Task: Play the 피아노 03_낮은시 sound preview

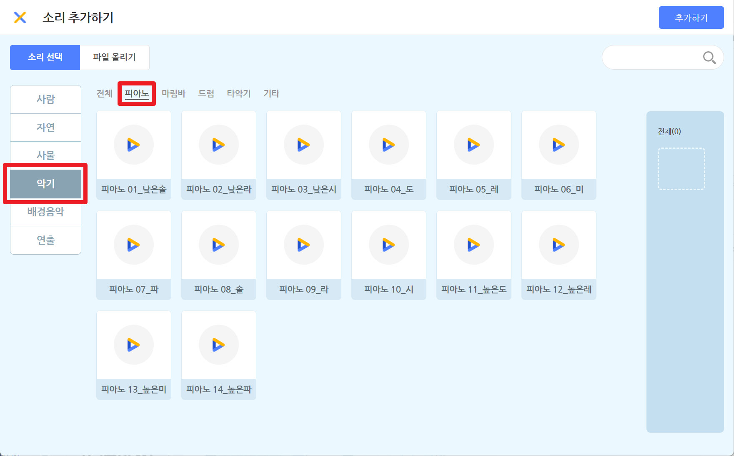Action: 304,145
